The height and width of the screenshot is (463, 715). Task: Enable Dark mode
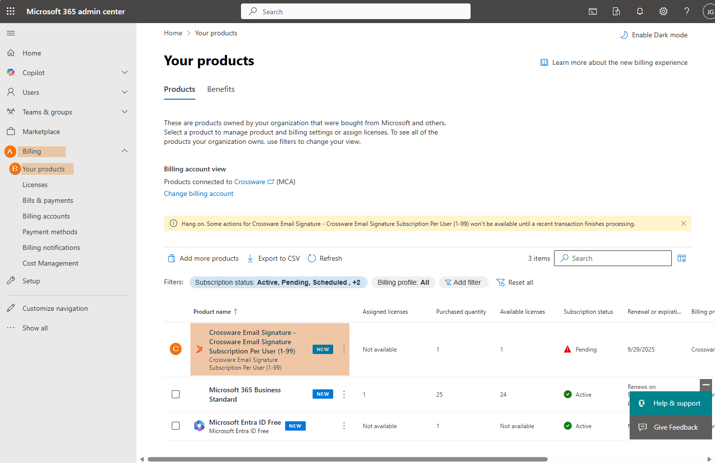654,35
